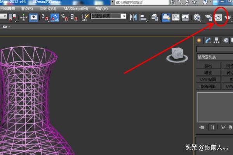
Task: Click the Help question mark icon
Action: 205,2
